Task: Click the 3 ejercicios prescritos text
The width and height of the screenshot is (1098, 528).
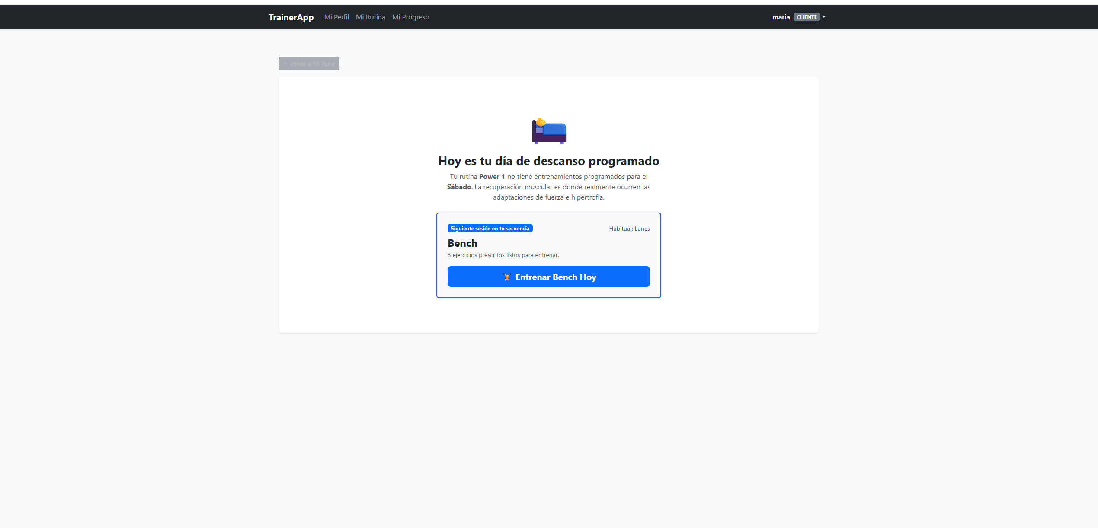Action: click(x=503, y=255)
